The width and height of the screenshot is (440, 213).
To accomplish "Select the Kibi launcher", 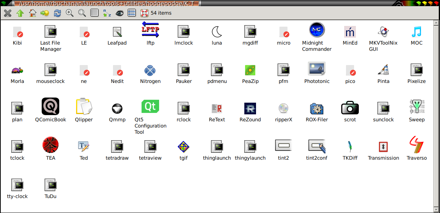I will pyautogui.click(x=18, y=32).
